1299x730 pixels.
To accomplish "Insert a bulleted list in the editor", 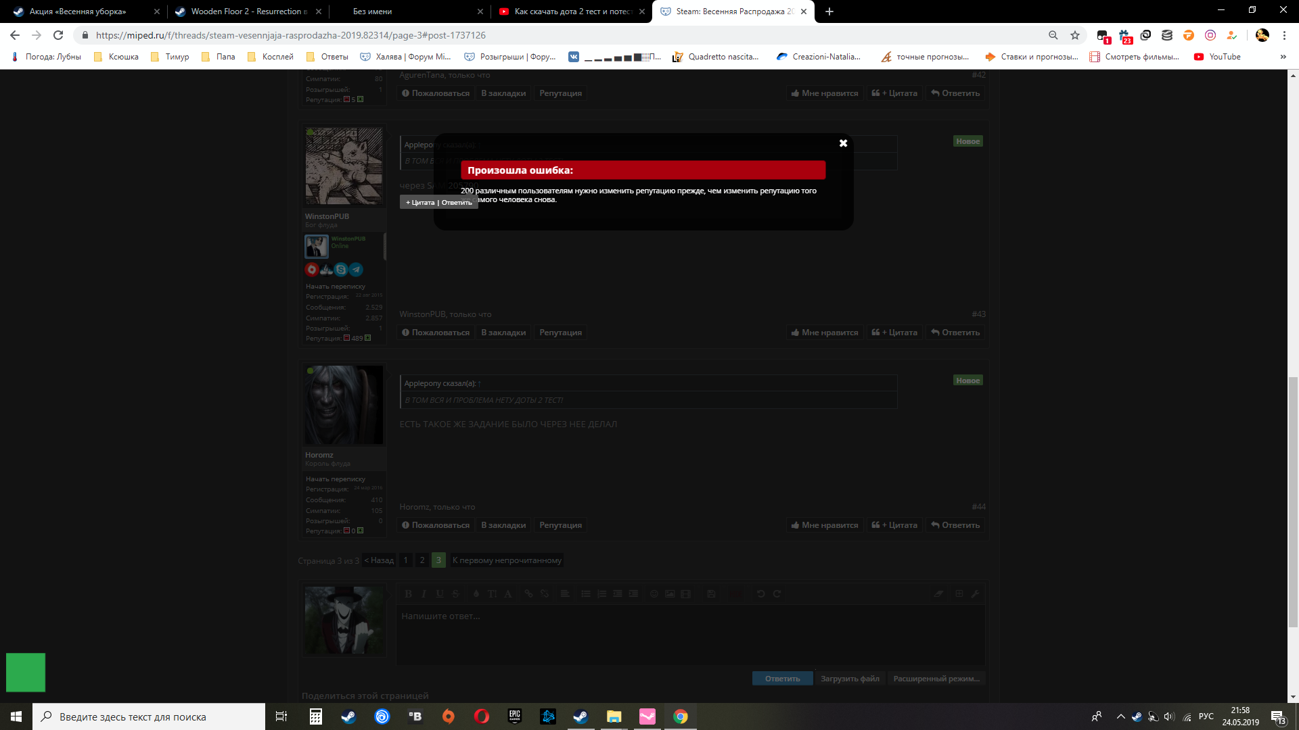I will (586, 594).
